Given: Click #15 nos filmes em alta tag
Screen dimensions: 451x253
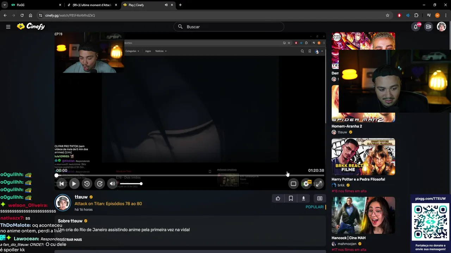Looking at the screenshot, I should [349, 191].
